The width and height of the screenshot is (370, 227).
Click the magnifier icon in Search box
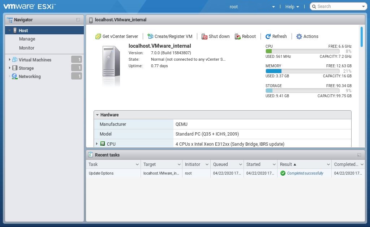pos(314,7)
